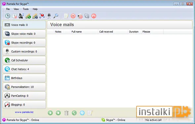Click the notepad icon in the top toolbar
Screen dimensions: 195x124
click(x=66, y=16)
